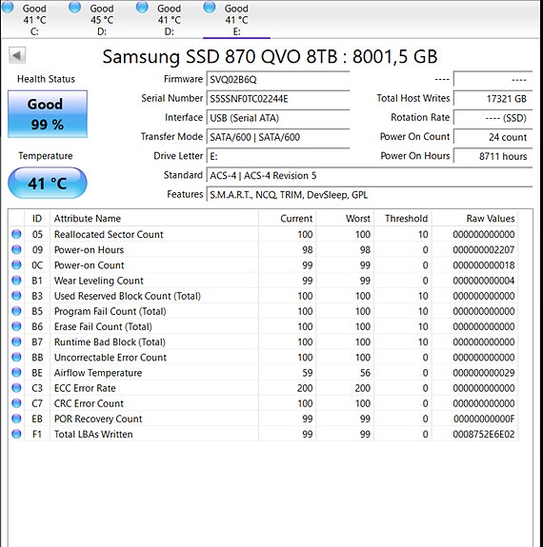Click the Good 99 % health status button
Viewport: 543px width, 547px height.
tap(48, 114)
